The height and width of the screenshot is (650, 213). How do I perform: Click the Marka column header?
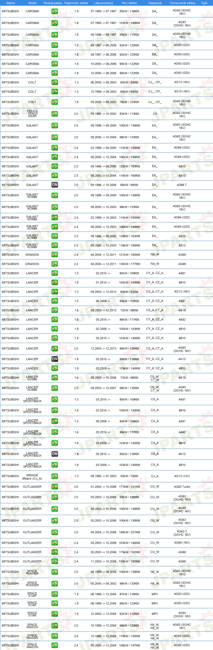(x=11, y=3)
